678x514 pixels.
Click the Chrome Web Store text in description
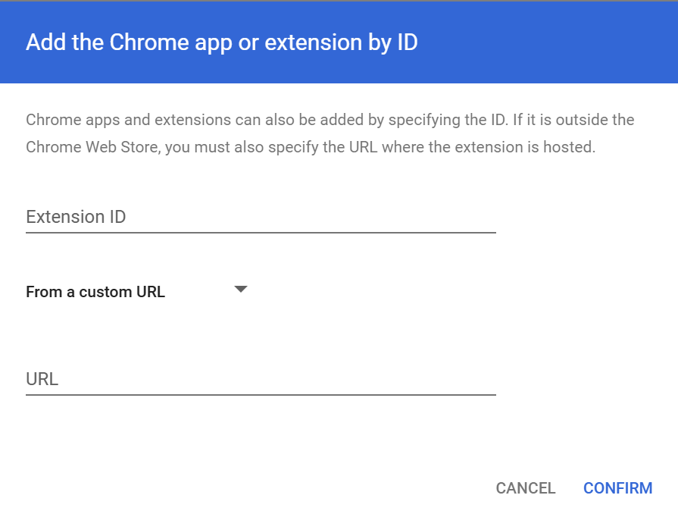tap(93, 147)
